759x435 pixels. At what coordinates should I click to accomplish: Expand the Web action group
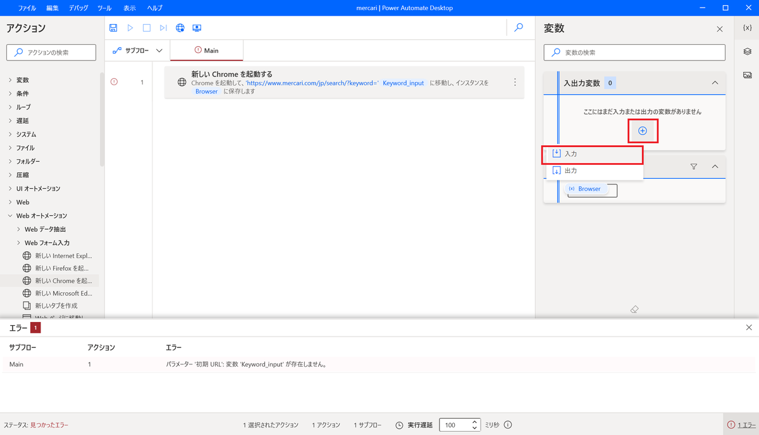coord(10,202)
